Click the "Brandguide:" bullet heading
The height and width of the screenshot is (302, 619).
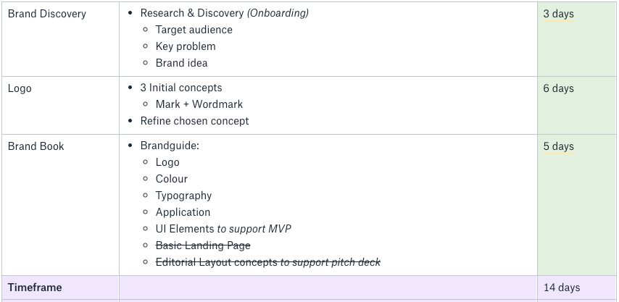[170, 146]
